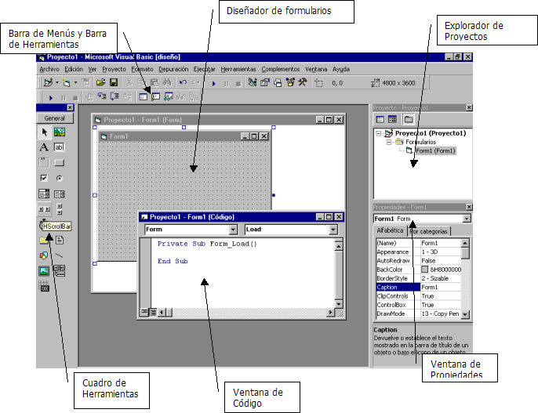Collapse the Formularios folder node
This screenshot has height=413, width=538.
pos(389,142)
